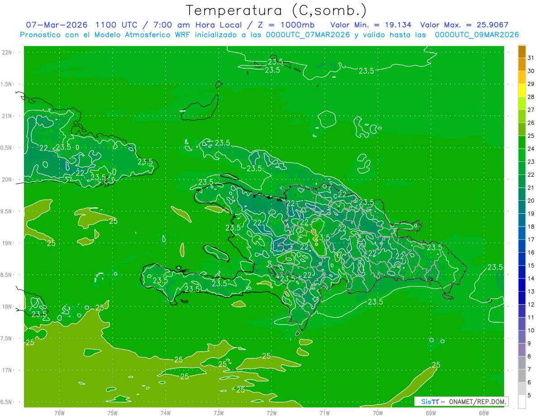The image size is (543, 419).
Task: Pick the dark orange swatch above 31
Action: 522,52
